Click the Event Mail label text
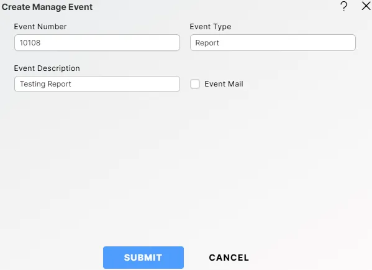 point(224,84)
